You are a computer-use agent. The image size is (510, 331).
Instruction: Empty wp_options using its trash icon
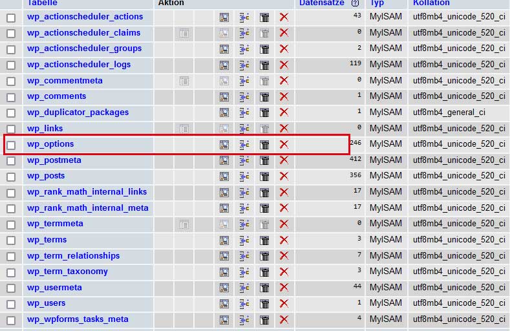(x=264, y=145)
